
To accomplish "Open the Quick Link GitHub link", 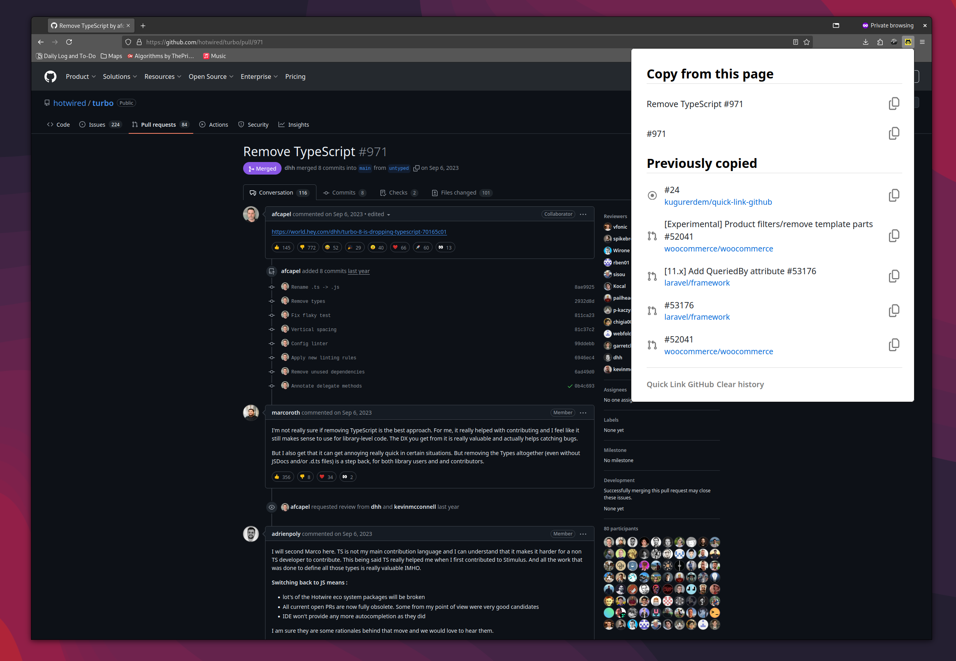I will pyautogui.click(x=679, y=384).
